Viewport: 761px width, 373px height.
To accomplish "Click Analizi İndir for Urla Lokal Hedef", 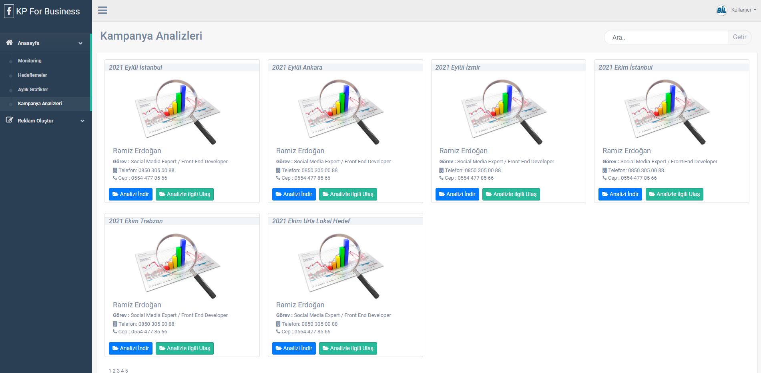I will tap(294, 348).
